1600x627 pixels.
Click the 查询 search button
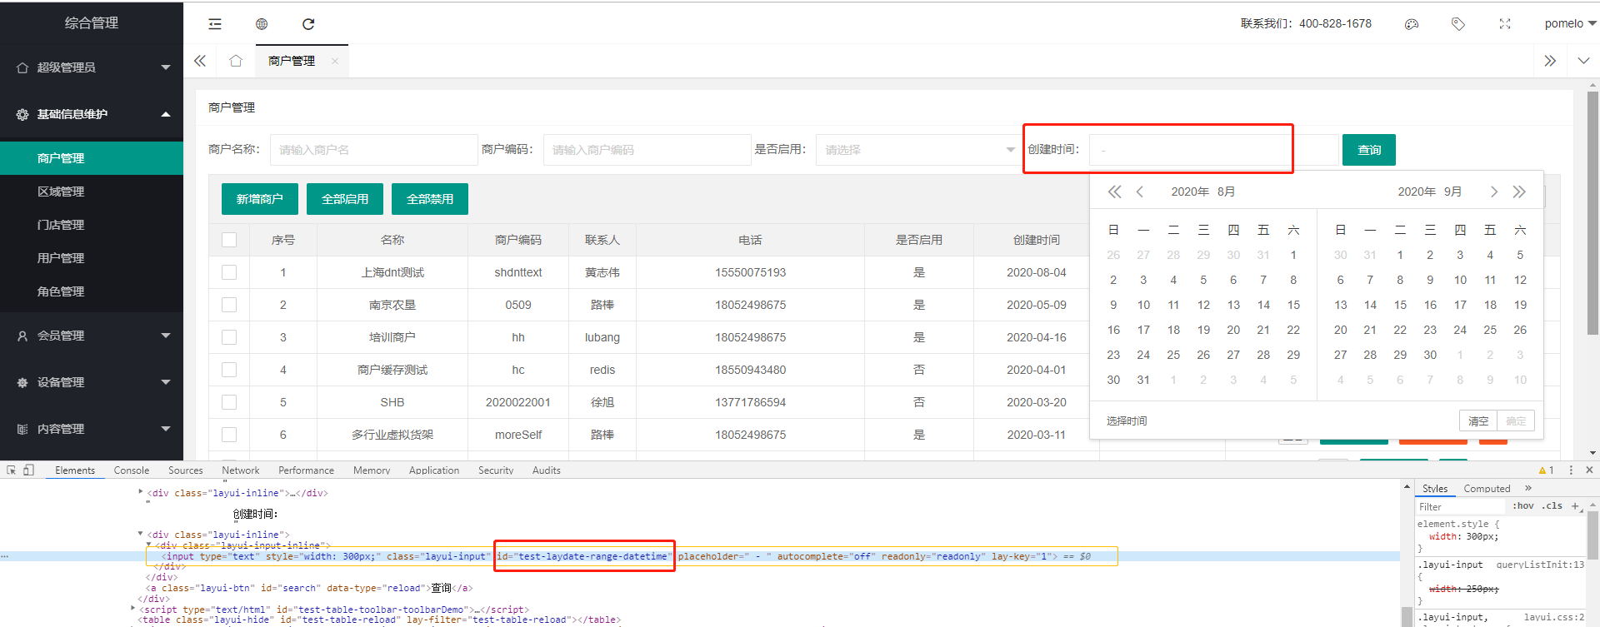[x=1369, y=150]
